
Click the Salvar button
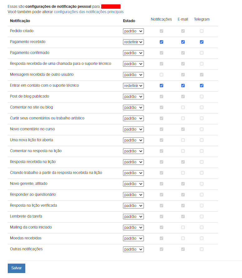pyautogui.click(x=17, y=268)
